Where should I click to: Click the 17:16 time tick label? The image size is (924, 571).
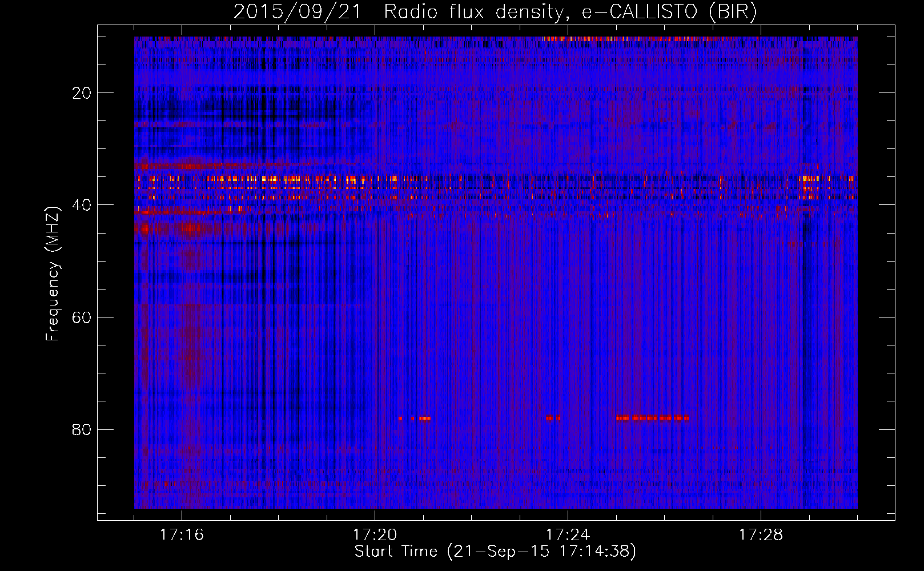[182, 535]
